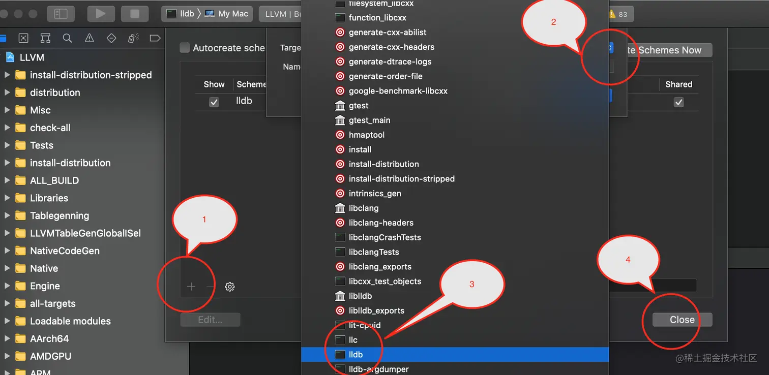
Task: Expand the install-distribution-stripped folder triangle
Action: pos(7,75)
